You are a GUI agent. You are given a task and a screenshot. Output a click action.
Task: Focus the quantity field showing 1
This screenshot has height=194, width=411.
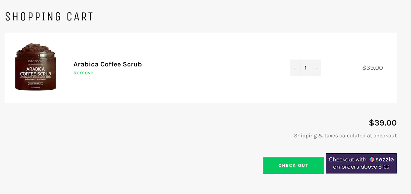pos(306,68)
